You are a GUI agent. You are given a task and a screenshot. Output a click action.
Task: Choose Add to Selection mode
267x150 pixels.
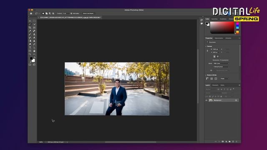[x=46, y=13]
